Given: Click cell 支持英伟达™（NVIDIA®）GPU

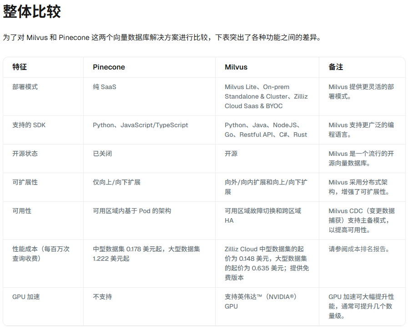Looking at the screenshot, I should coord(261,301).
